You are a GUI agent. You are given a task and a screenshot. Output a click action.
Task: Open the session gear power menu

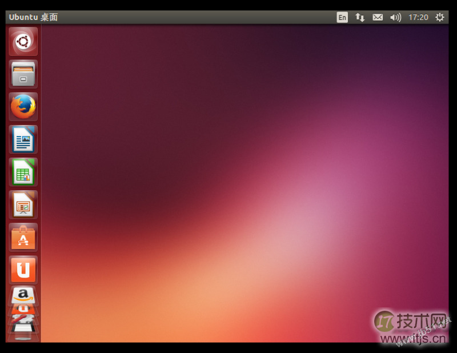(x=439, y=17)
